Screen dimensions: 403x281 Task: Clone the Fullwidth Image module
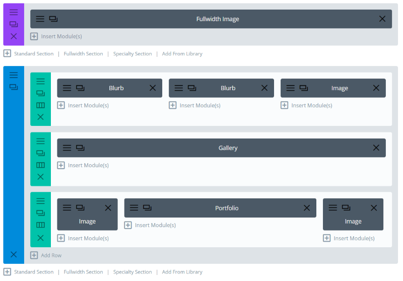tap(53, 19)
